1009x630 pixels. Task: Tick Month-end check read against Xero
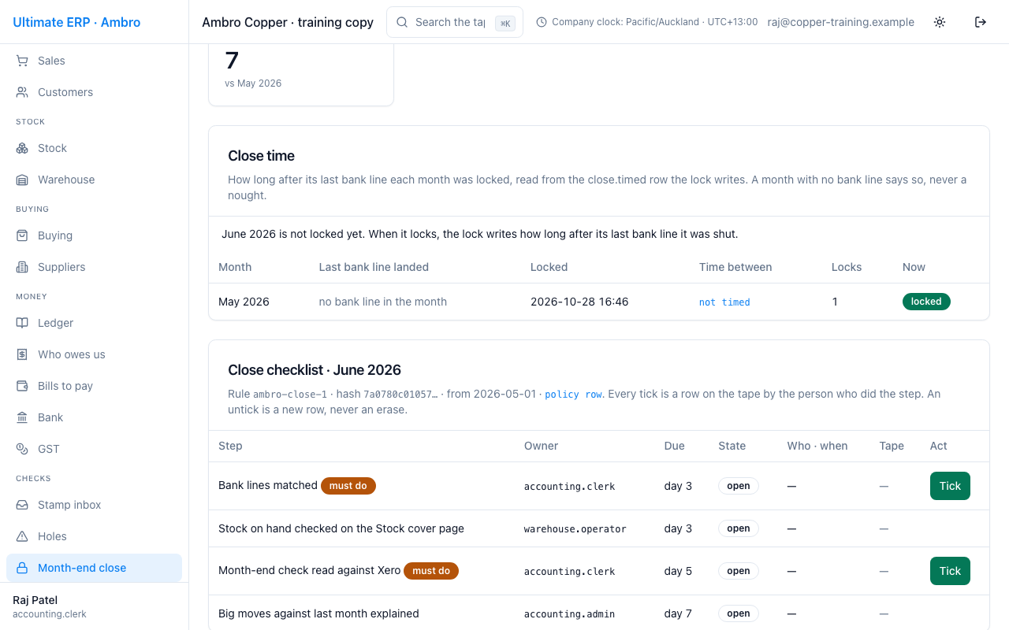coord(950,571)
